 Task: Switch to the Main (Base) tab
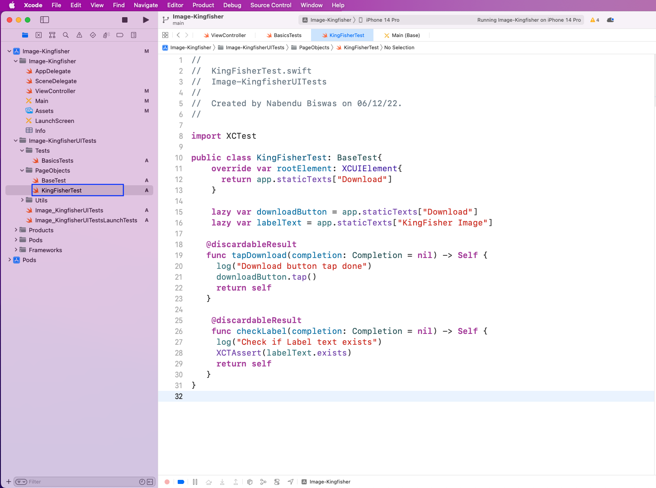(x=401, y=35)
